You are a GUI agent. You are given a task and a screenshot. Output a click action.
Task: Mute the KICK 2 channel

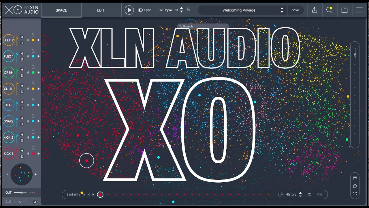coord(22,135)
